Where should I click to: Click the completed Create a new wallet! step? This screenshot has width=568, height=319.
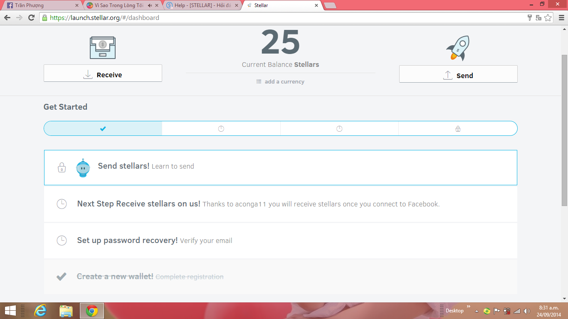(281, 277)
